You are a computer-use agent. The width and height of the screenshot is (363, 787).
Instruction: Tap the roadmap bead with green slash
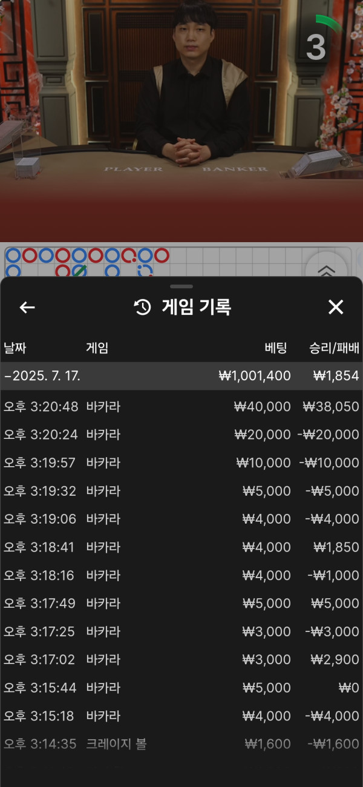tap(79, 270)
